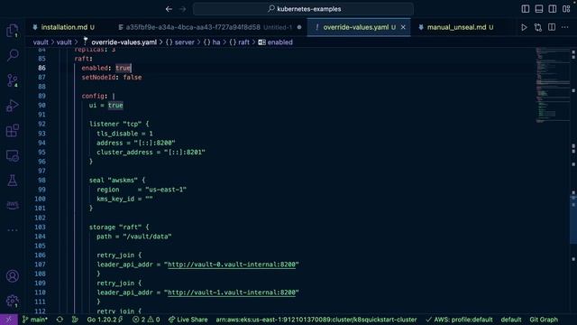The width and height of the screenshot is (577, 325).
Task: Click the tls_disable = 1 line
Action: [124, 134]
